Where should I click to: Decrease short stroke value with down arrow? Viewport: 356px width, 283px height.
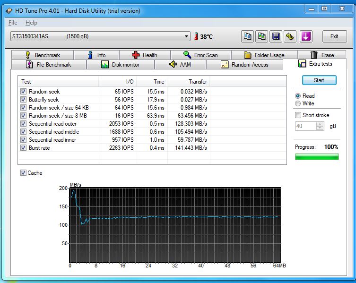click(x=320, y=128)
